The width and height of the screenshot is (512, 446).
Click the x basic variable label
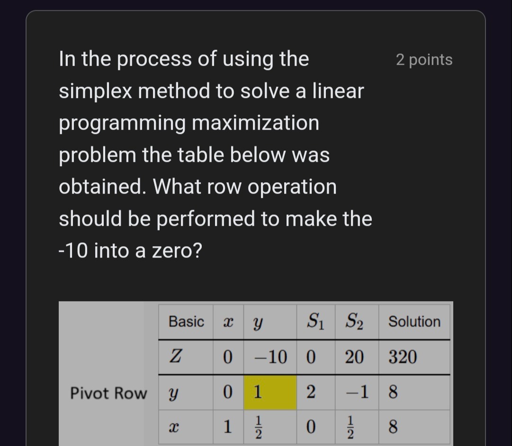(174, 427)
